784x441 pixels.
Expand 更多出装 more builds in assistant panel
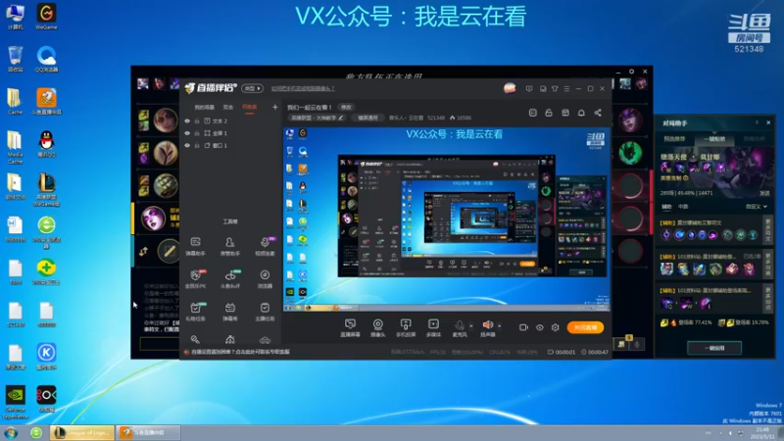(768, 265)
